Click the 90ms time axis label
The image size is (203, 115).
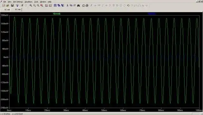(x=180, y=110)
